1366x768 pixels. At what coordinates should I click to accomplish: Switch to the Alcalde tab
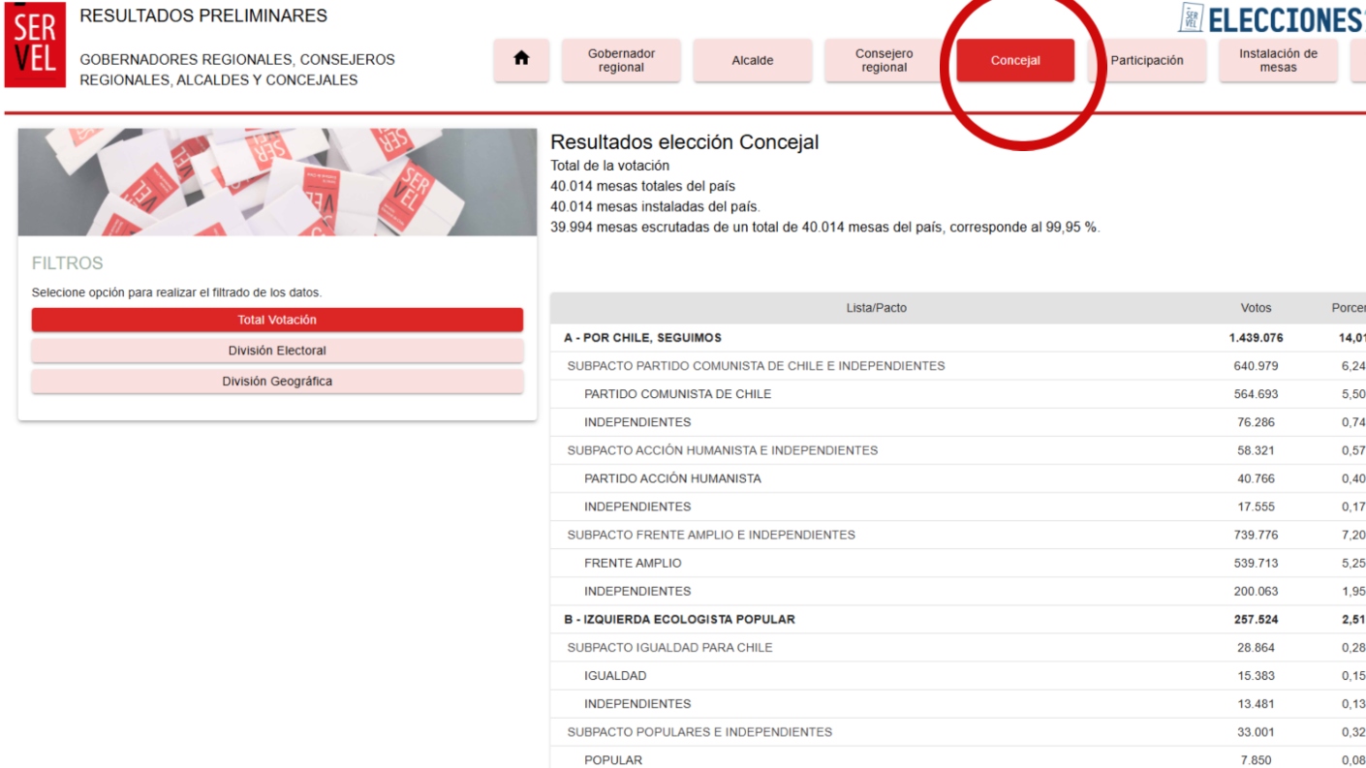coord(753,60)
